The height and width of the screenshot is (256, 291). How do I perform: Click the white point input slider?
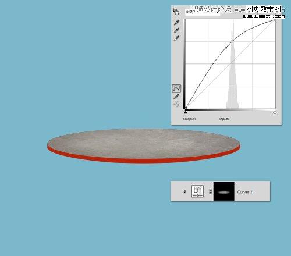[275, 112]
